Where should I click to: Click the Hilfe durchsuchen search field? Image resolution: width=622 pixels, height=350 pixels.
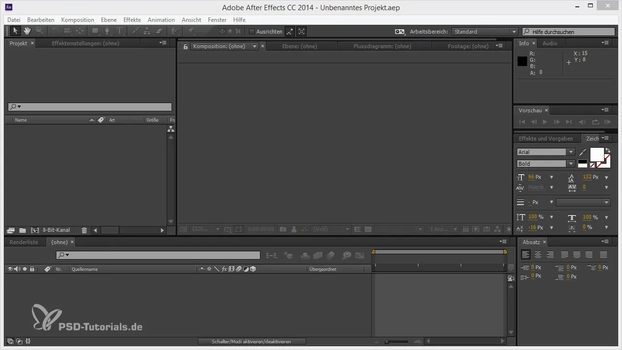[569, 32]
